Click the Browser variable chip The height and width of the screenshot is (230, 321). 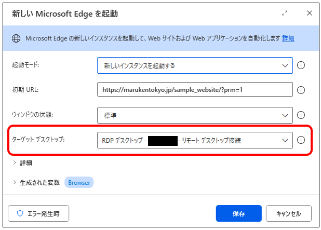point(79,183)
